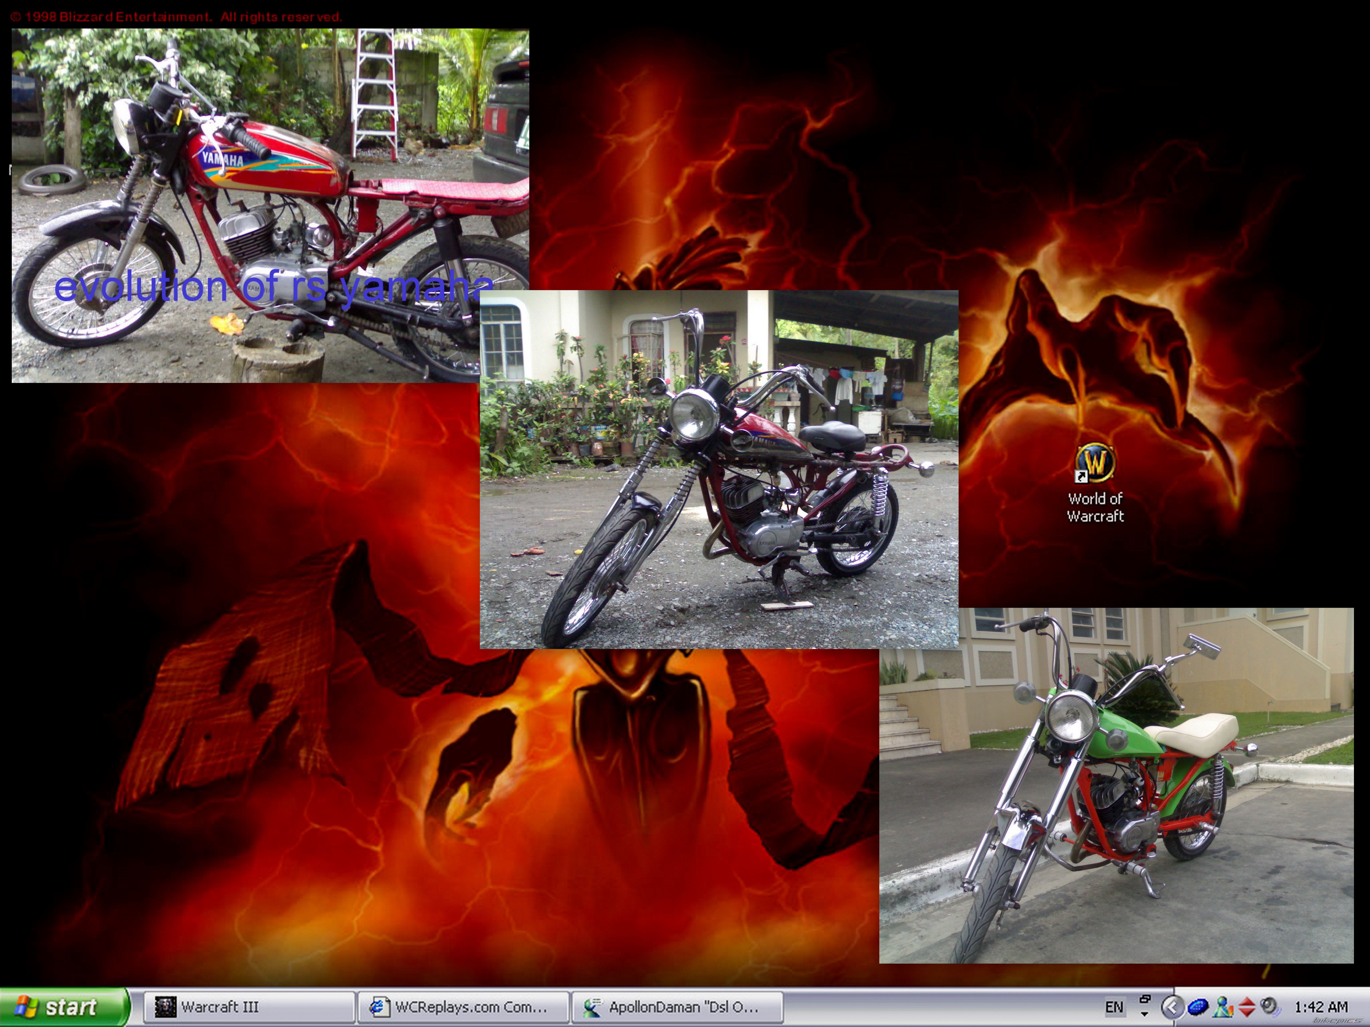This screenshot has height=1027, width=1370.
Task: Open the language bar options arrow
Action: pyautogui.click(x=1144, y=1014)
